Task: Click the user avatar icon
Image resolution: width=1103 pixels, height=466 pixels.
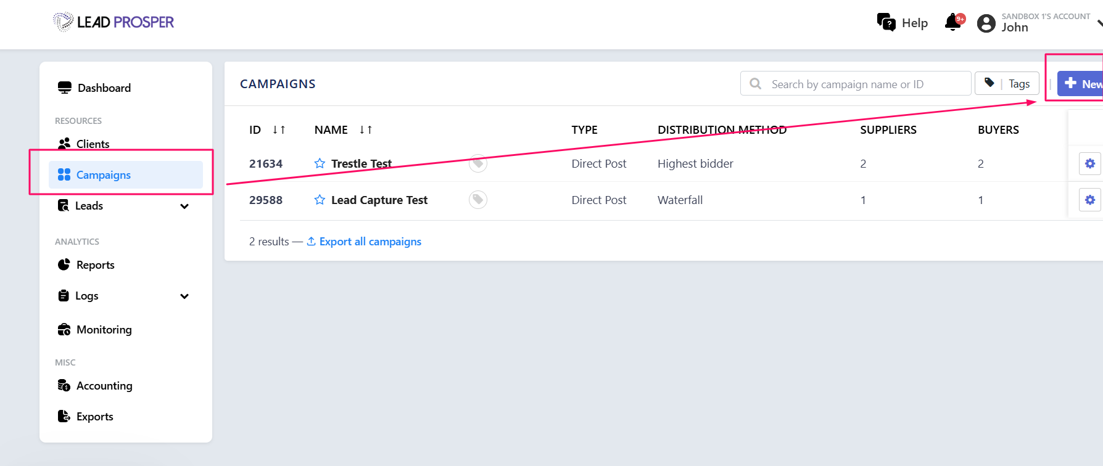Action: [986, 23]
